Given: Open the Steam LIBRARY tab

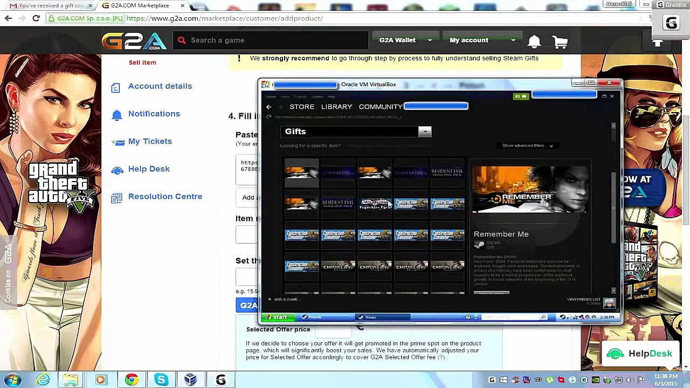Looking at the screenshot, I should 336,107.
